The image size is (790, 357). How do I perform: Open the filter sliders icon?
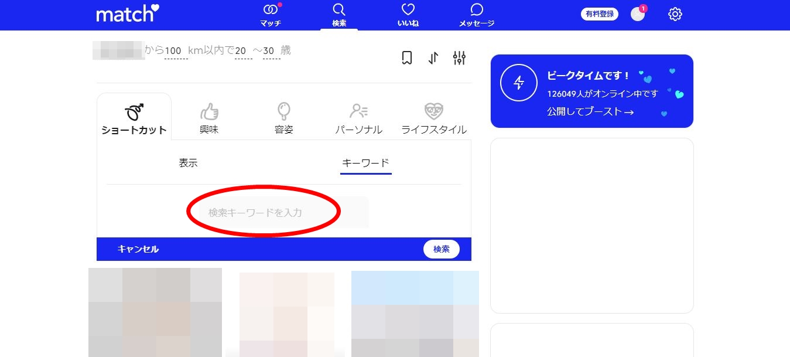click(459, 57)
